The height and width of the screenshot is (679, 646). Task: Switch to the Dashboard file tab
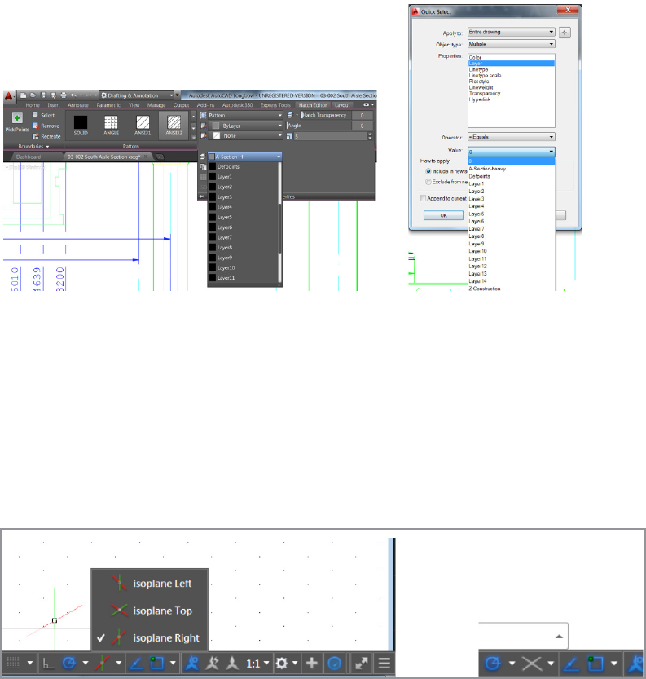pyautogui.click(x=29, y=157)
